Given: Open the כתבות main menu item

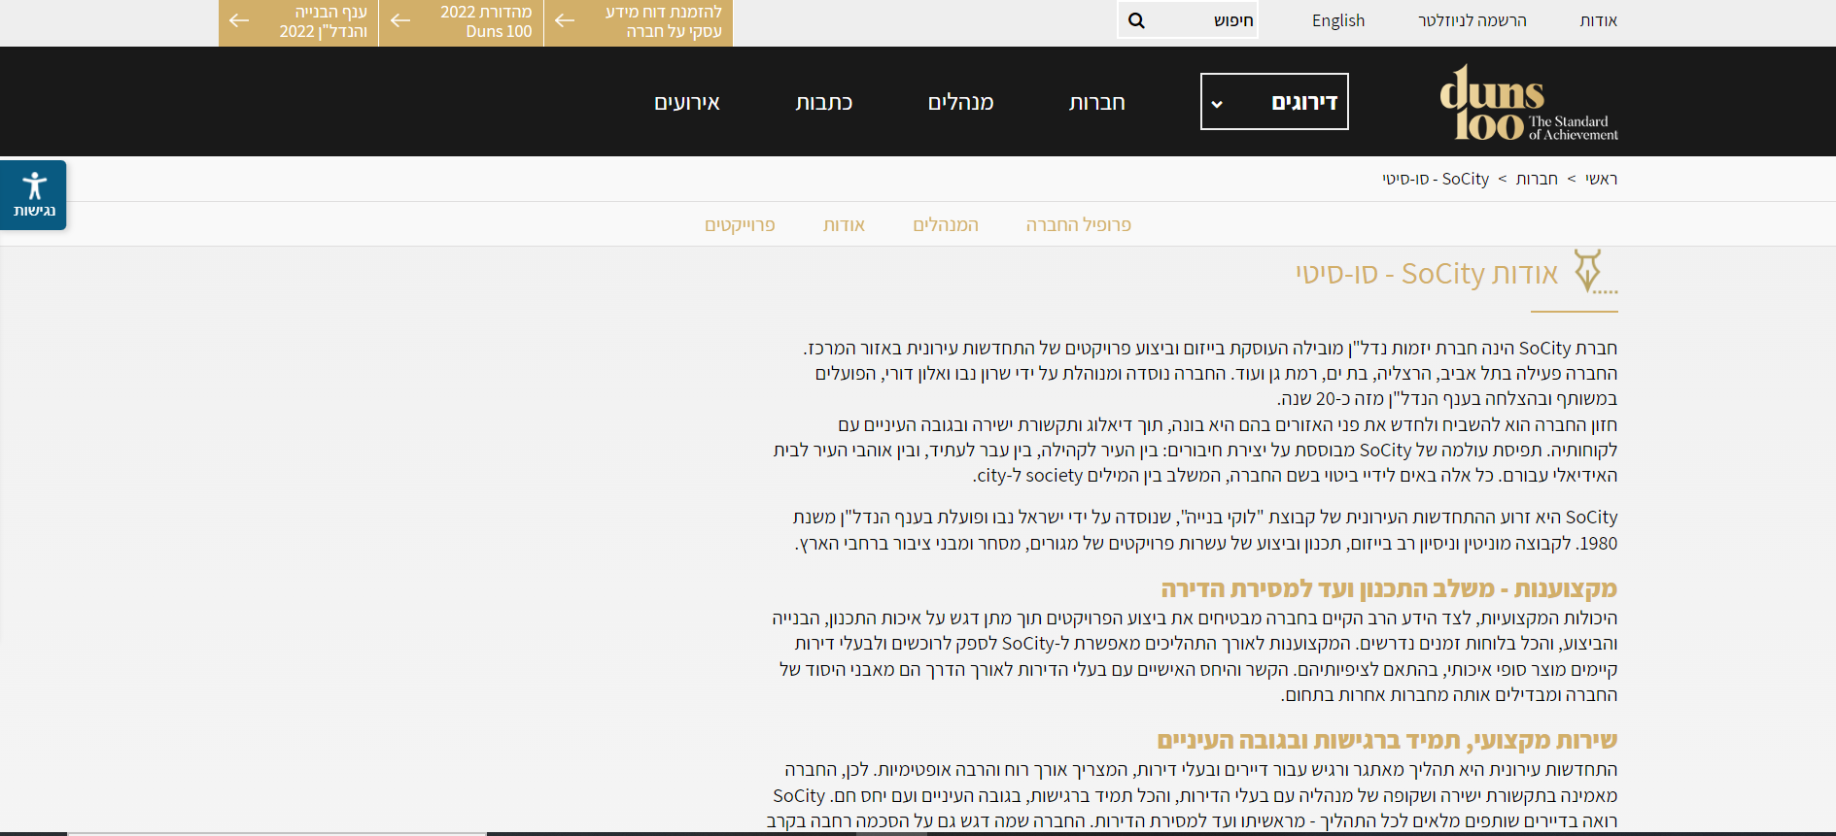Looking at the screenshot, I should point(823,102).
